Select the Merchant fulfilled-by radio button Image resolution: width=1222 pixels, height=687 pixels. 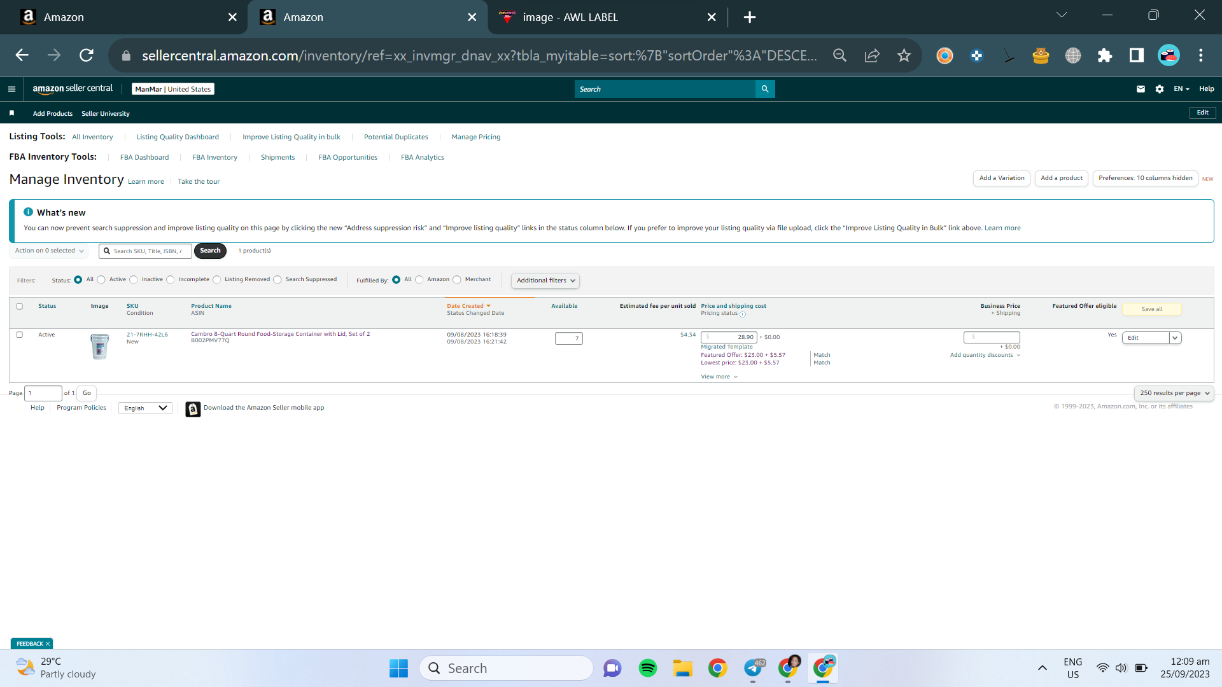(457, 280)
